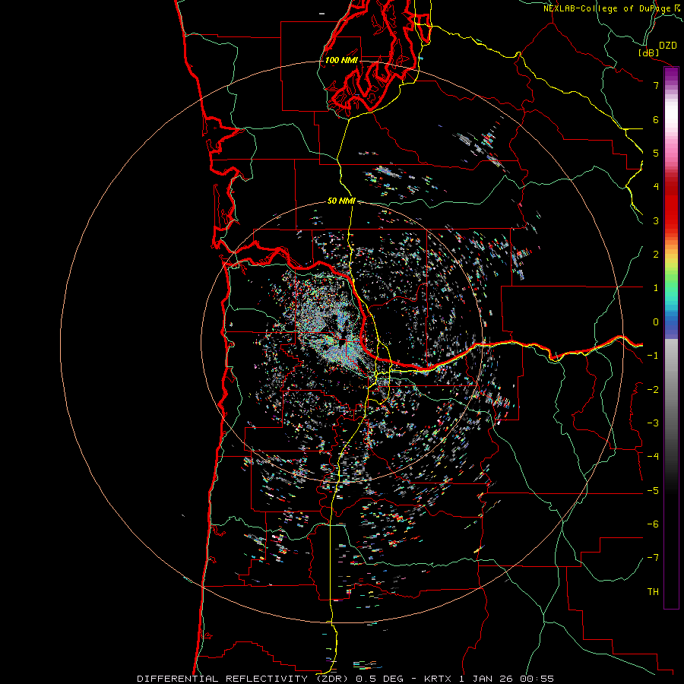Click the TH threshold label on the legend
The height and width of the screenshot is (684, 684).
coord(653,592)
